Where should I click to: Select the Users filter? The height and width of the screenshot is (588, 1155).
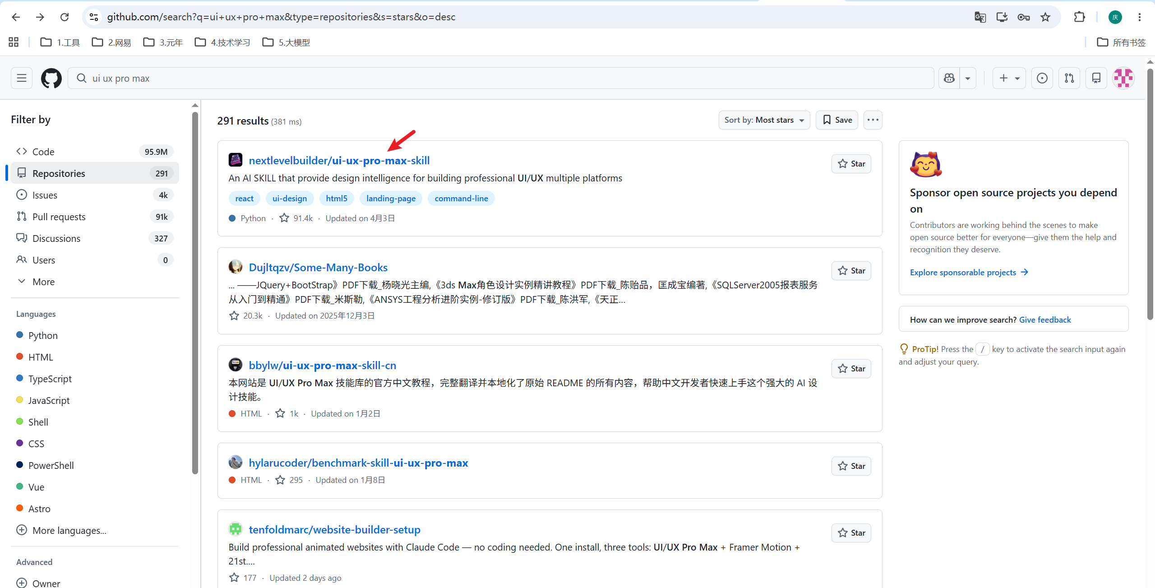95,260
